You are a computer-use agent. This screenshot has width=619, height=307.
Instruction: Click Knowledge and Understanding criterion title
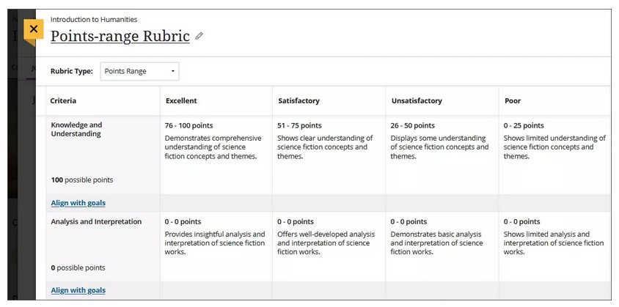76,130
